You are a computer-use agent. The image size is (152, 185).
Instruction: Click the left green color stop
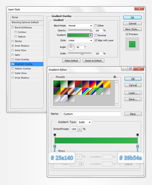click(x=55, y=146)
